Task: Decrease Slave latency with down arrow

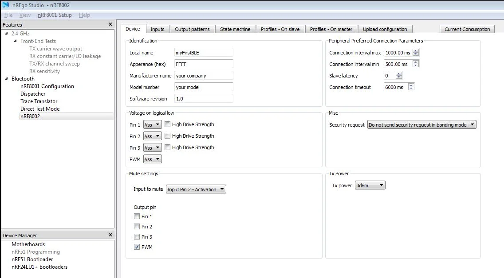Action: [x=399, y=77]
